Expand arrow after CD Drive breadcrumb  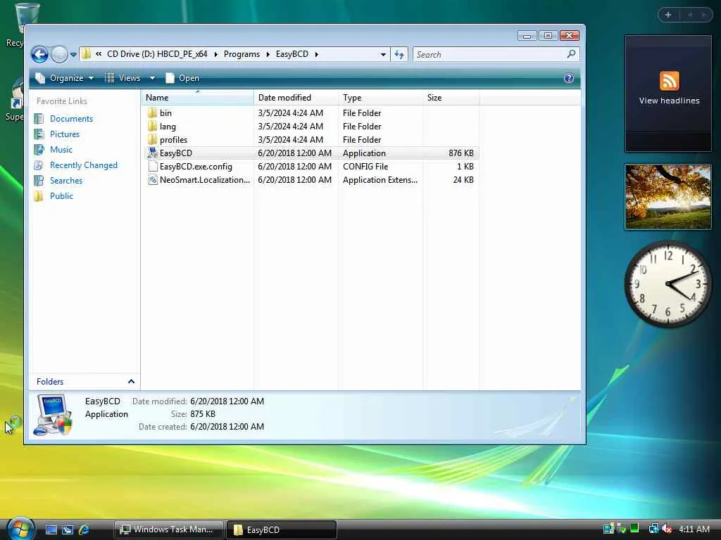point(215,54)
